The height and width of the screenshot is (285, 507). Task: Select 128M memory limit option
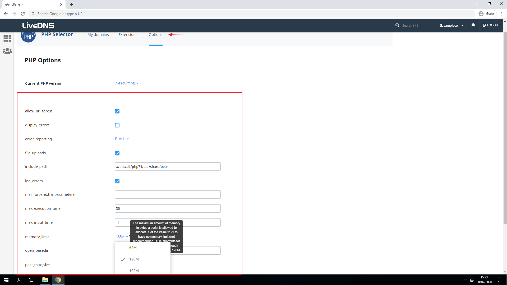coord(143,259)
